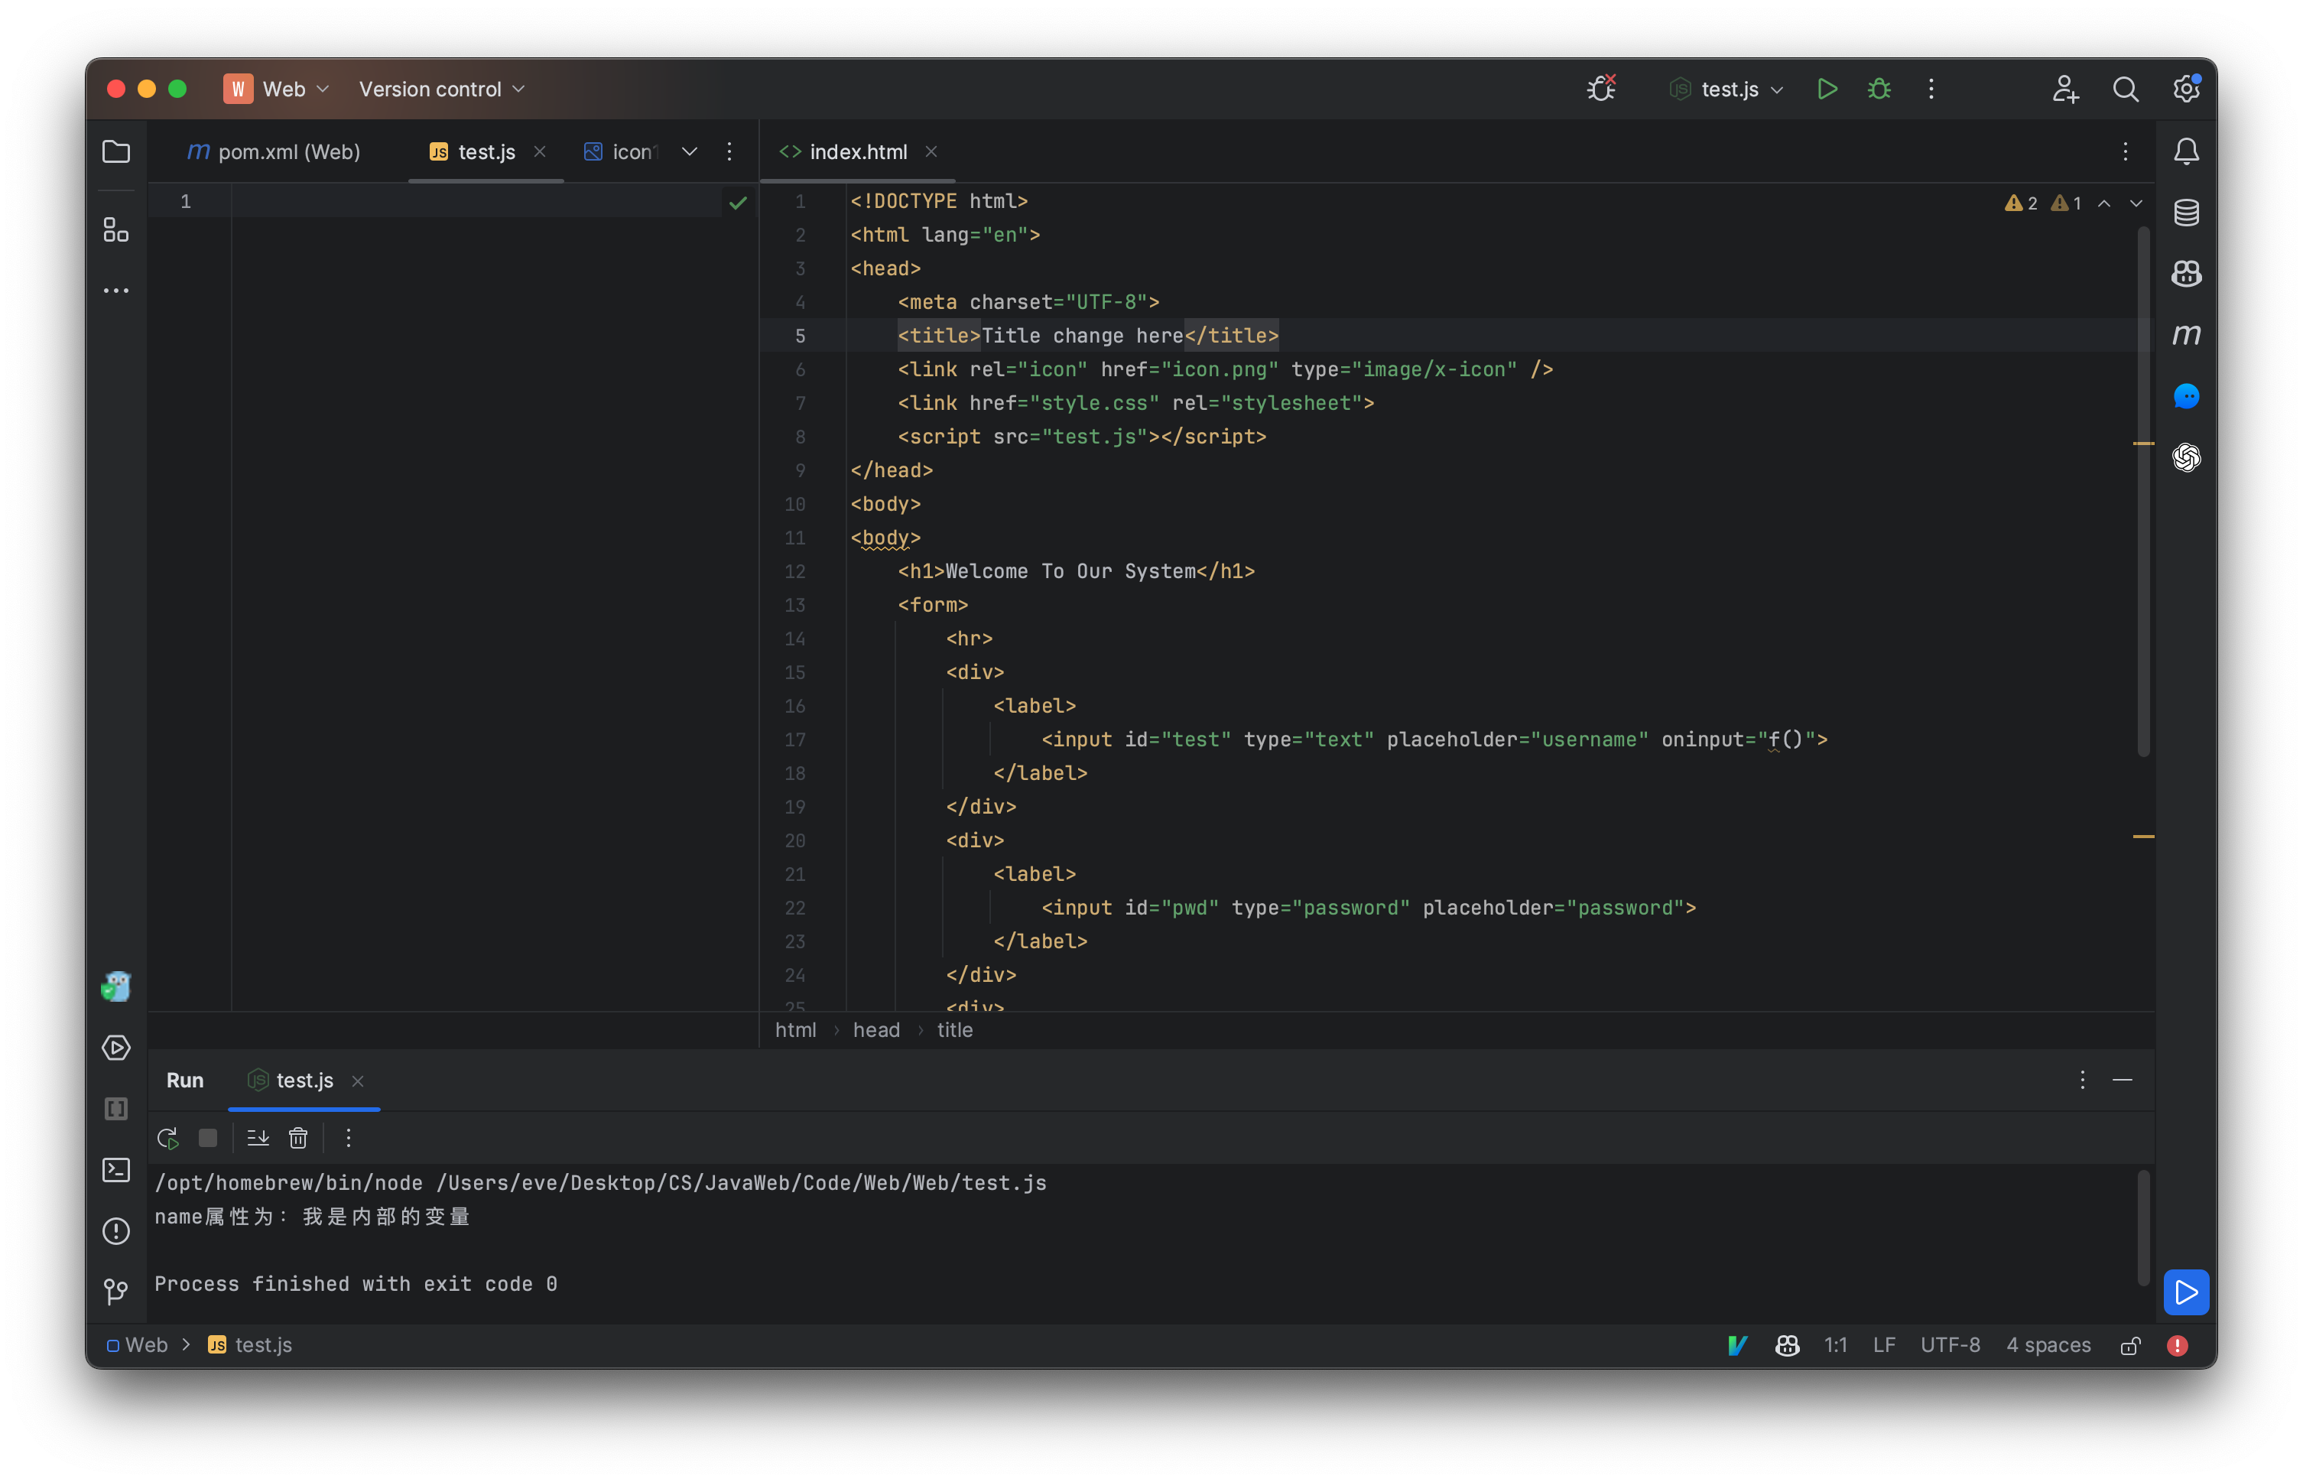Click the blue play button at bottom right

(2186, 1292)
